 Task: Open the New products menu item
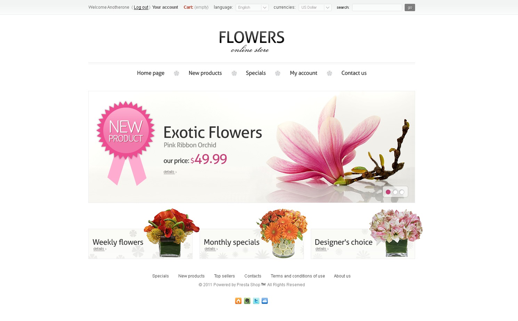click(205, 73)
